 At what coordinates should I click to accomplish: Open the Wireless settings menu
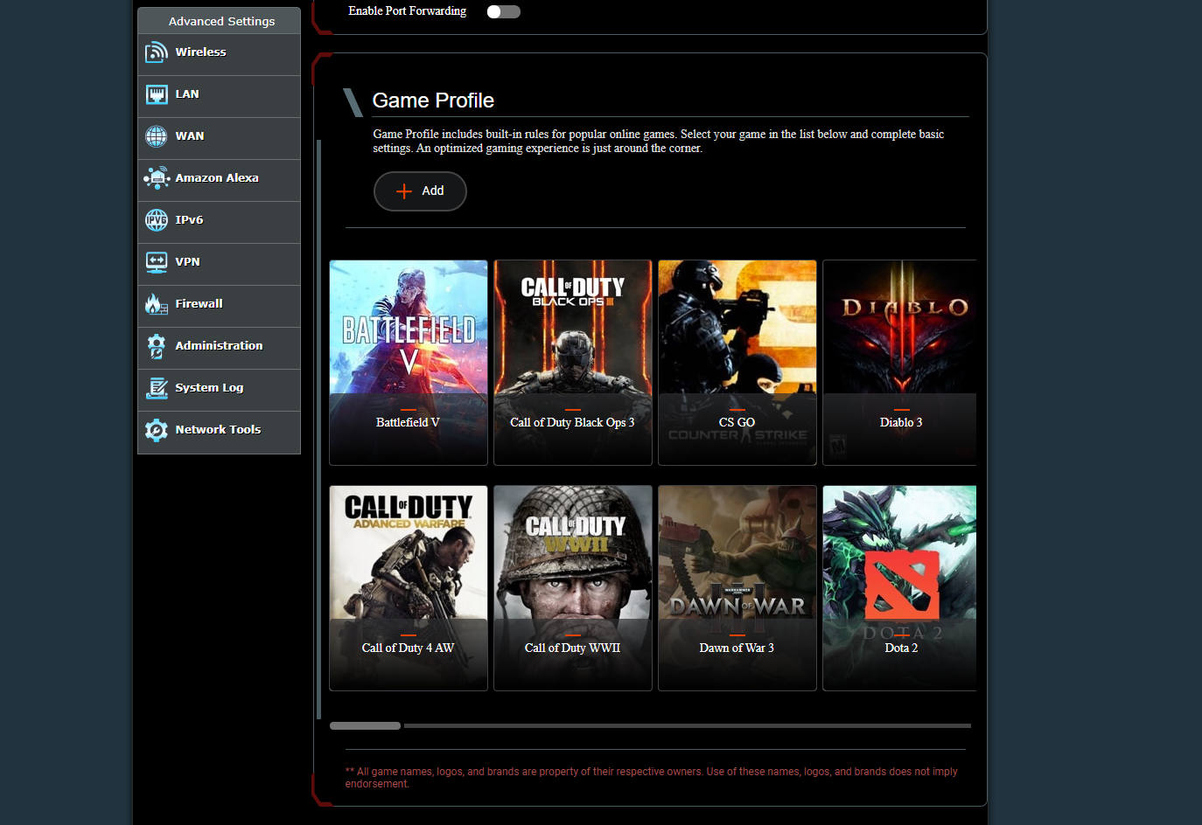coord(219,53)
